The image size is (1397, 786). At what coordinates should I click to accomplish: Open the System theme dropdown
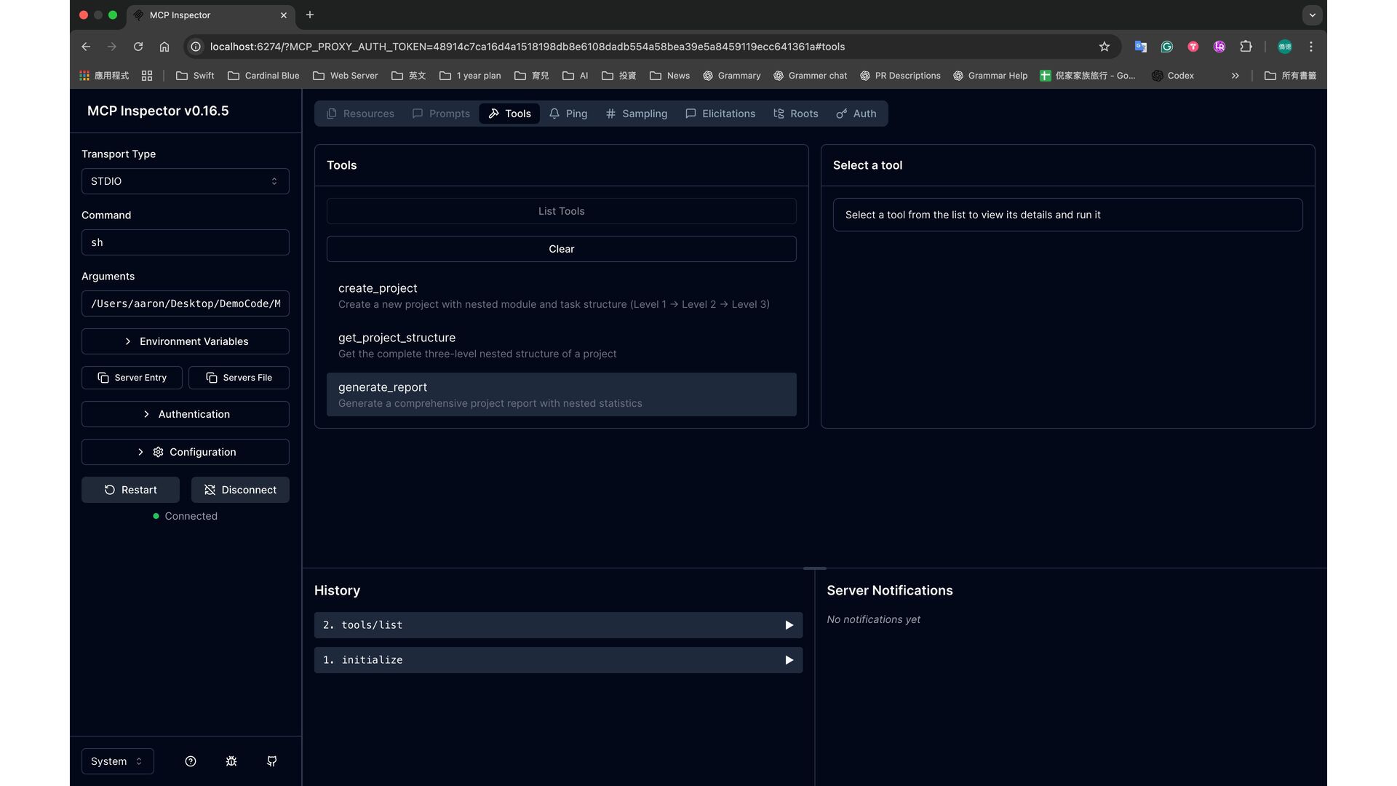[x=117, y=761]
